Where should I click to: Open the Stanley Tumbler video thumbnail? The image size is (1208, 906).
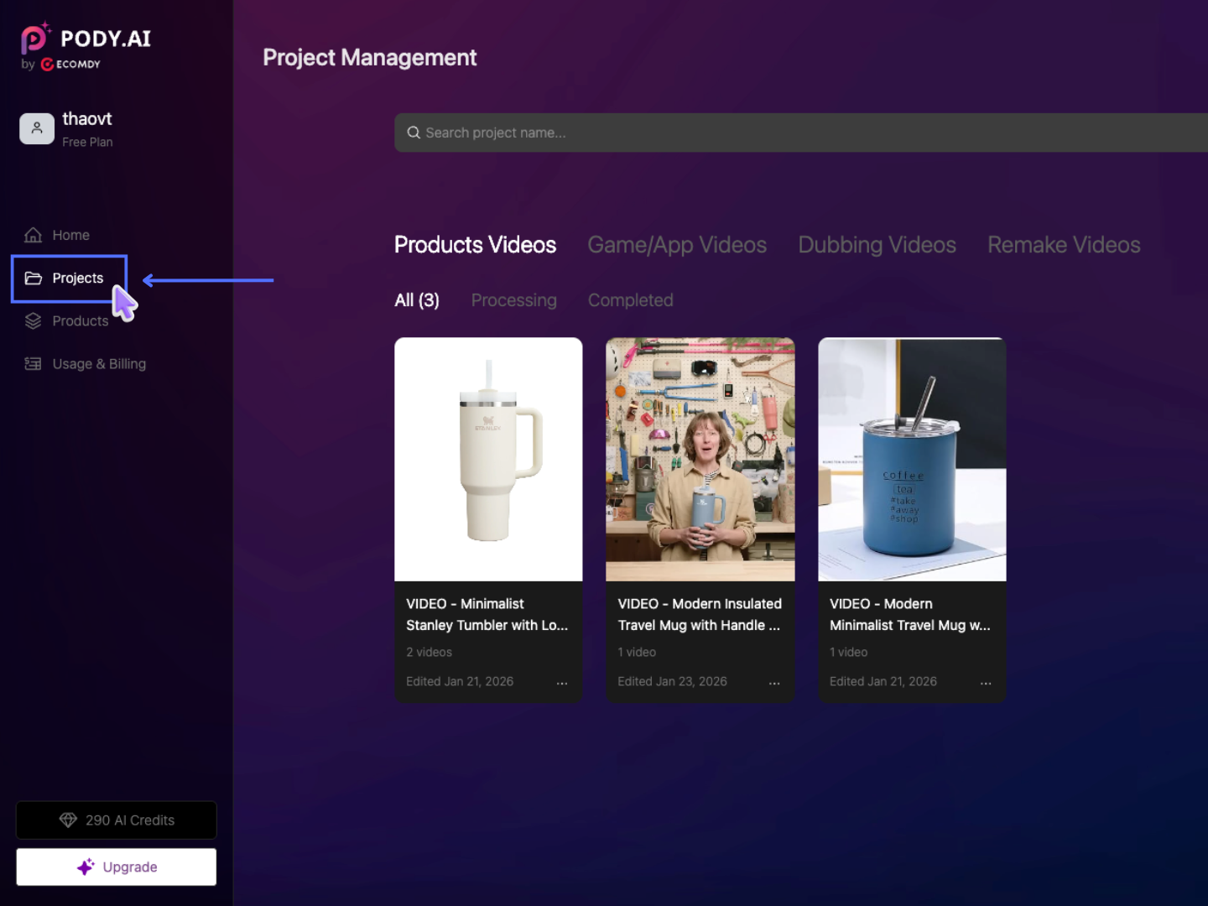(488, 459)
